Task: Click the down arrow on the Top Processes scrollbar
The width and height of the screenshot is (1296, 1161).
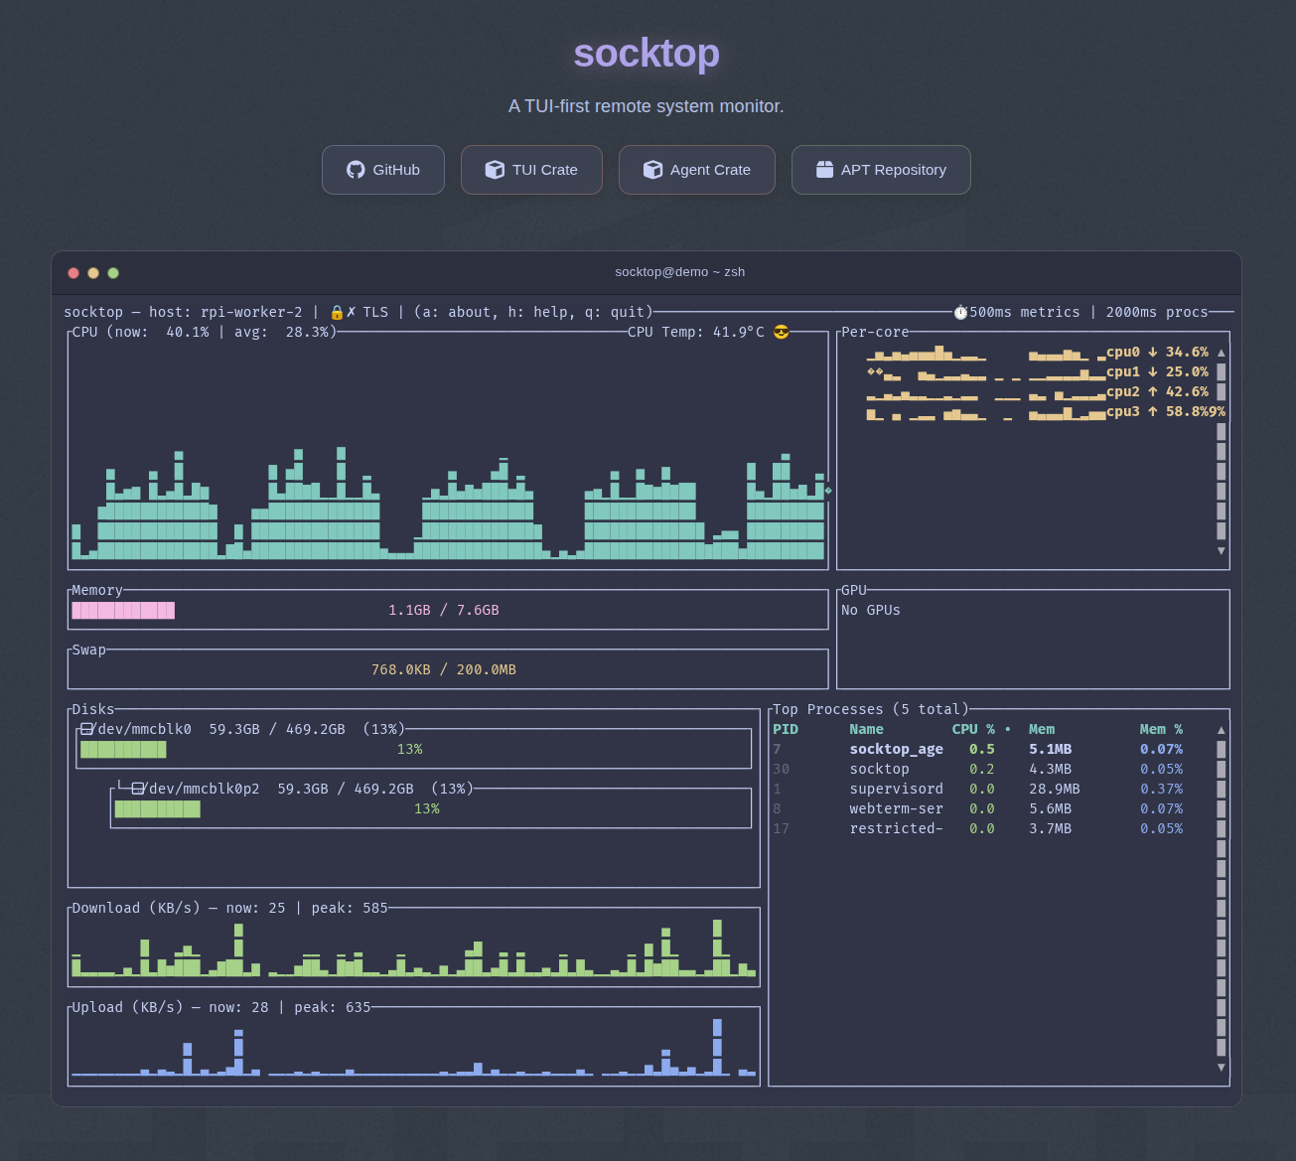Action: click(1221, 1068)
